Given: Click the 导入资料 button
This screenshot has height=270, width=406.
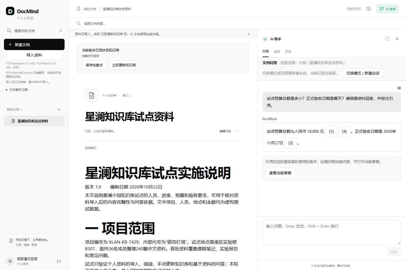Looking at the screenshot, I should pyautogui.click(x=34, y=55).
